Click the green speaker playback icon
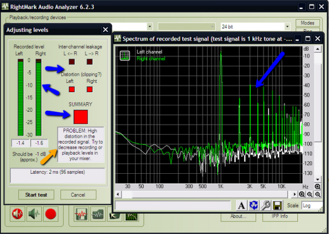Image resolution: width=329 pixels, height=234 pixels. click(x=34, y=215)
